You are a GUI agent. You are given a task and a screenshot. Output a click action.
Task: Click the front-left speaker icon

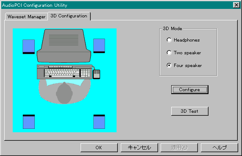coord(28,47)
